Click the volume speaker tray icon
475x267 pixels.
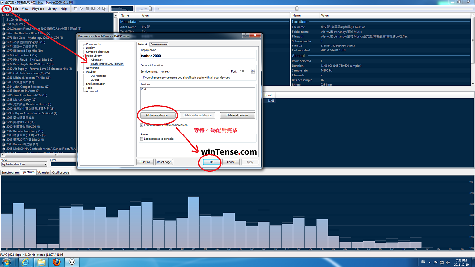[x=448, y=262]
